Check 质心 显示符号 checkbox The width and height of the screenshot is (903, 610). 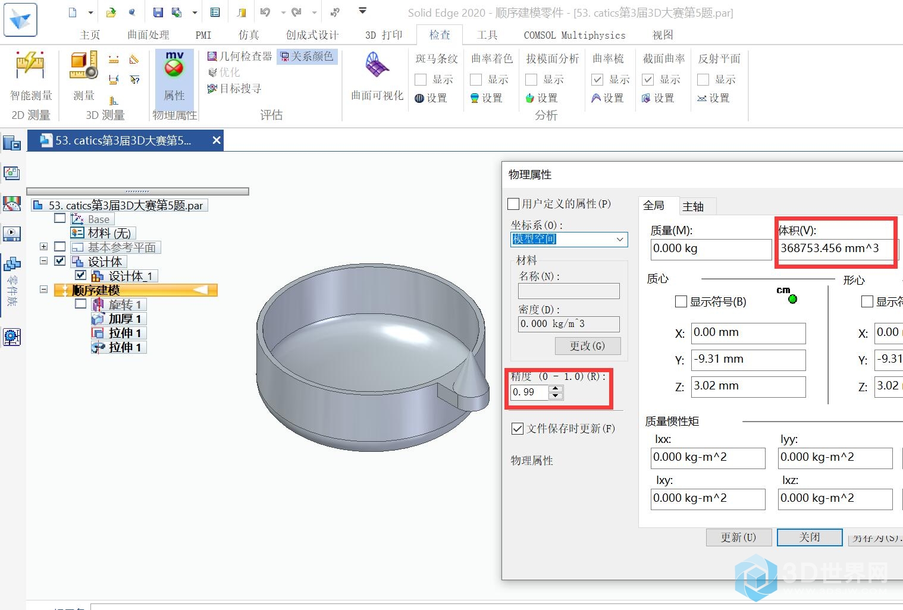coord(681,302)
